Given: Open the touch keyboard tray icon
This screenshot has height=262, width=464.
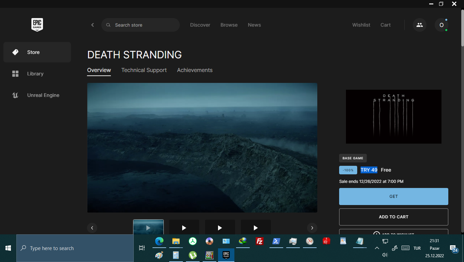Looking at the screenshot, I should point(405,248).
